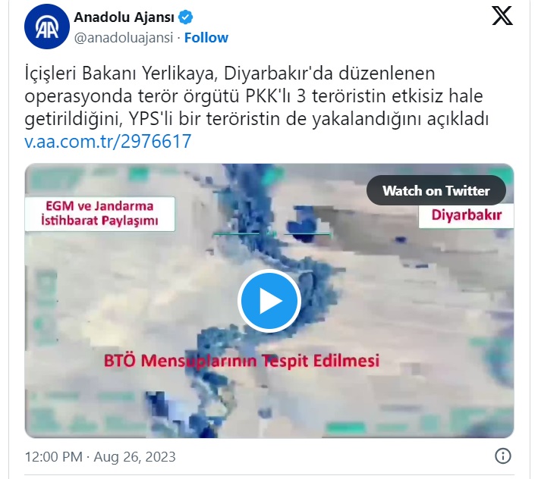The width and height of the screenshot is (538, 479).
Task: Click the dark blue blob beside the crosshair
Action: pyautogui.click(x=302, y=224)
